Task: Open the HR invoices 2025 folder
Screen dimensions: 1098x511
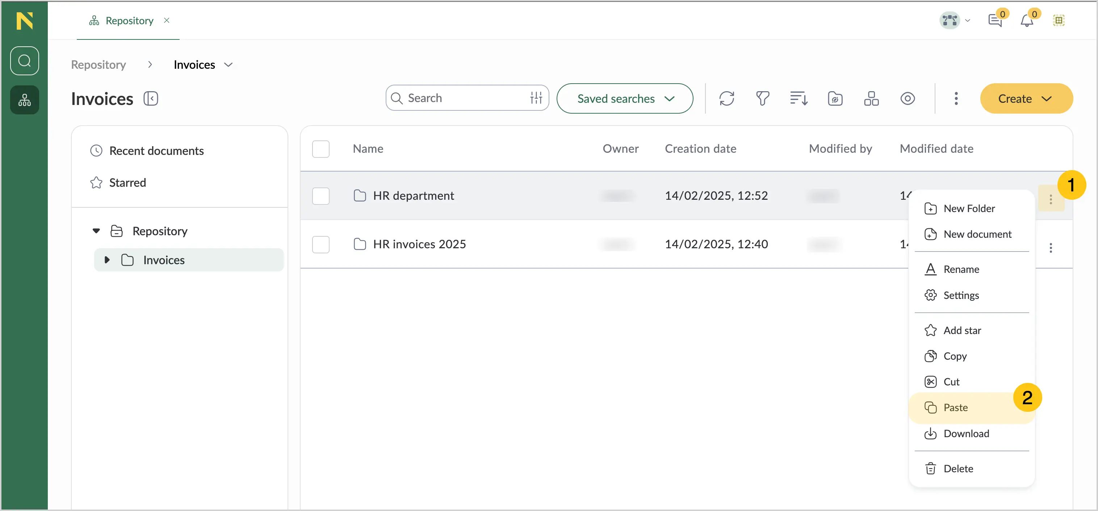Action: click(419, 244)
